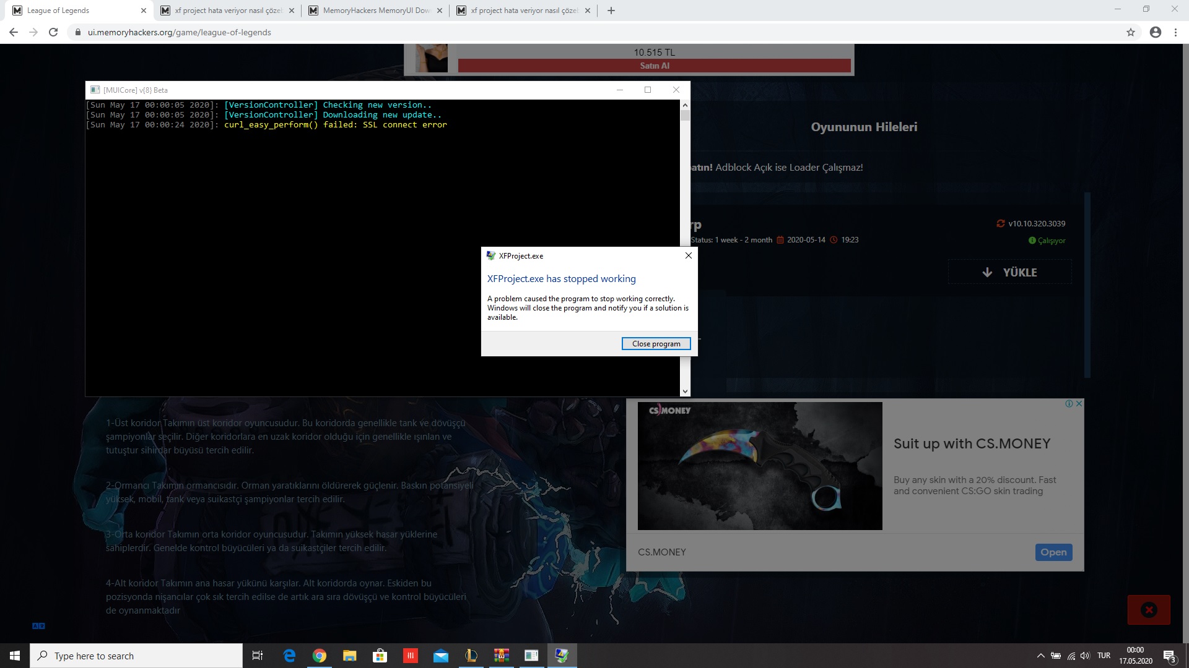Viewport: 1189px width, 668px height.
Task: Open the clock and calendar flyout
Action: (1136, 656)
